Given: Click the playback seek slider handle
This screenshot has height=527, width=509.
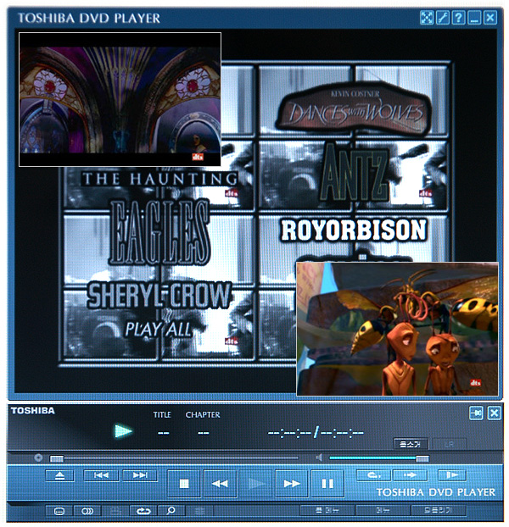Looking at the screenshot, I should (x=57, y=458).
